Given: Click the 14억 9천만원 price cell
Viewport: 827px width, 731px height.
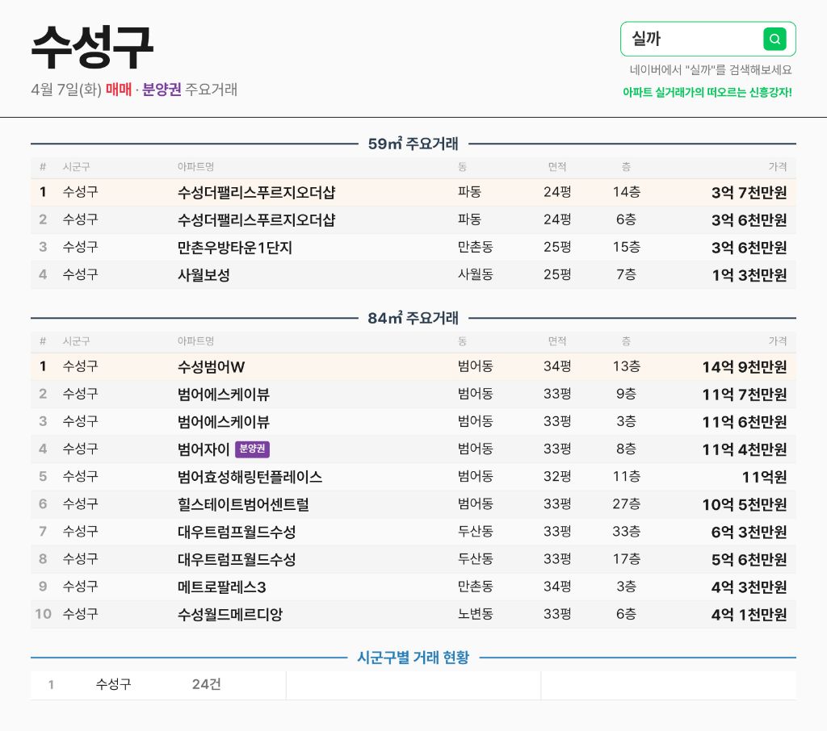Looking at the screenshot, I should 744,367.
